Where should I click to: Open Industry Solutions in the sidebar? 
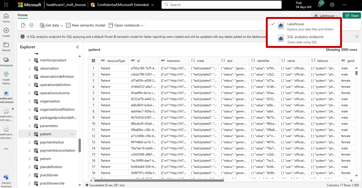(6, 181)
